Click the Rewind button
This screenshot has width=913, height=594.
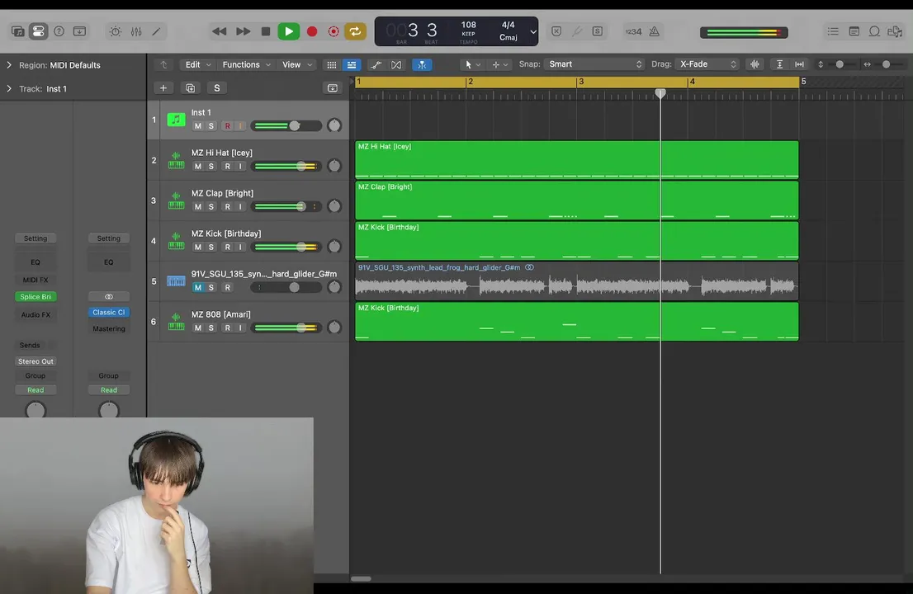coord(219,31)
